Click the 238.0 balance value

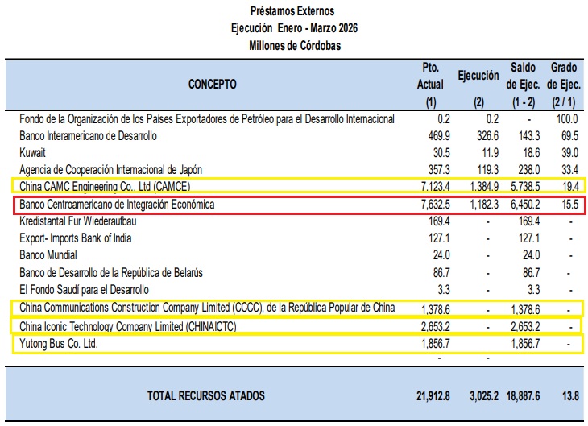[x=528, y=170]
